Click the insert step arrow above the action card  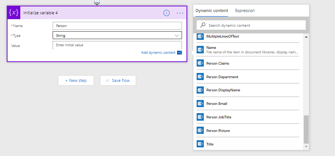tap(97, 2)
